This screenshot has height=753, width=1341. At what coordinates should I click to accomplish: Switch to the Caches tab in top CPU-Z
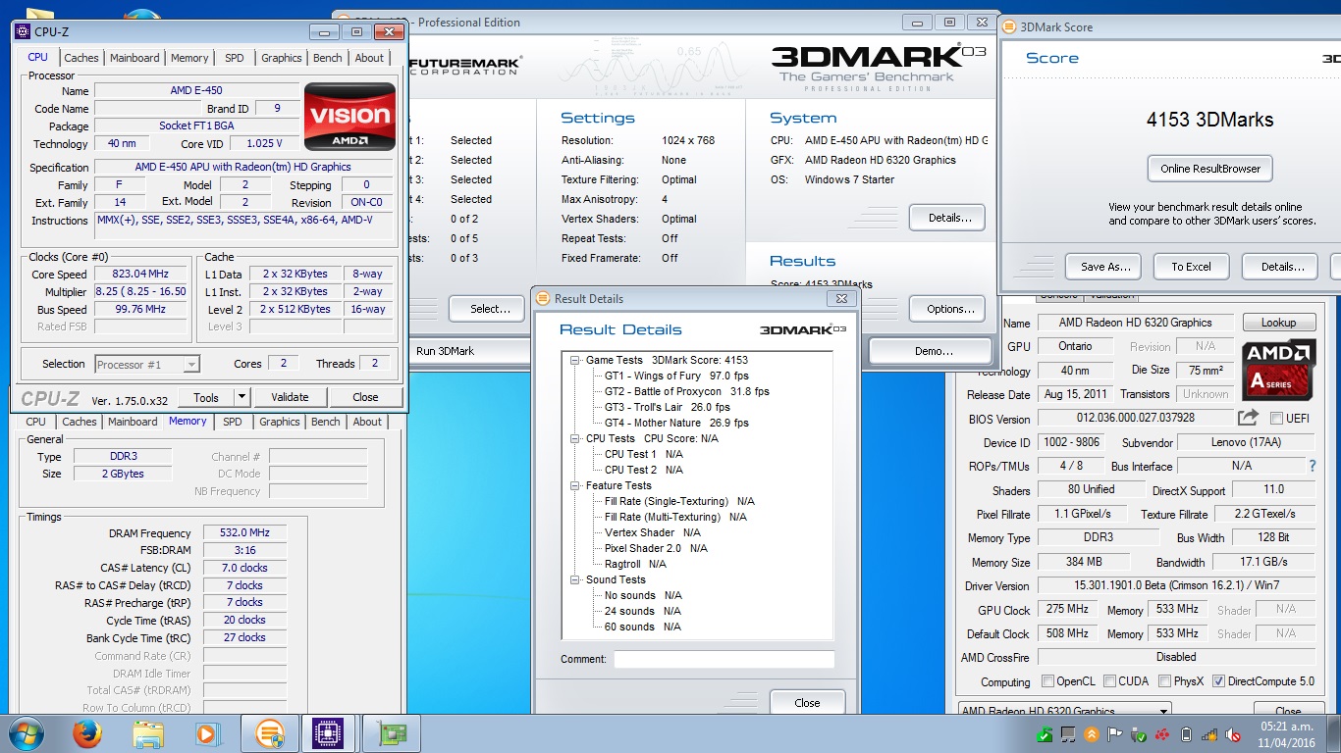[x=81, y=58]
